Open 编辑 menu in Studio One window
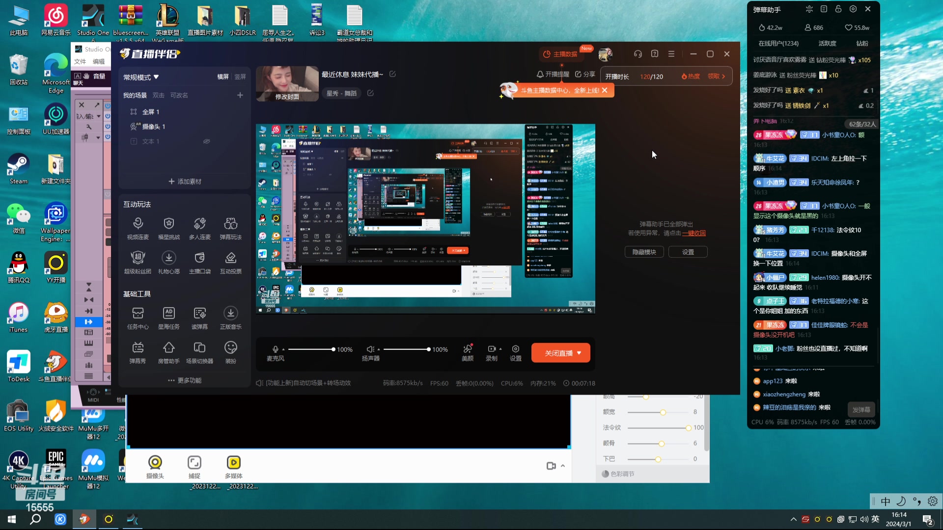Screen dimensions: 943x530 click(99, 61)
